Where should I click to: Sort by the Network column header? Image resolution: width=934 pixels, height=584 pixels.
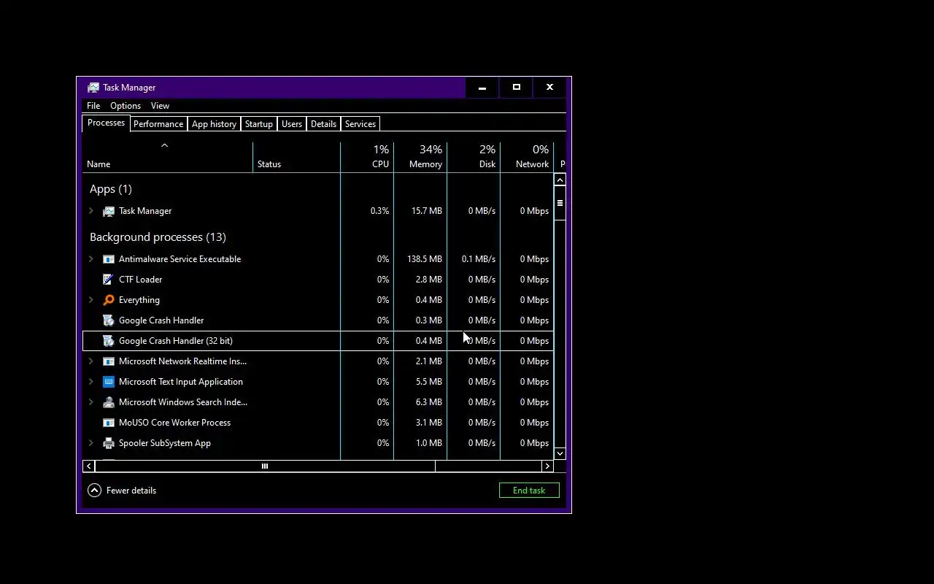pos(527,157)
